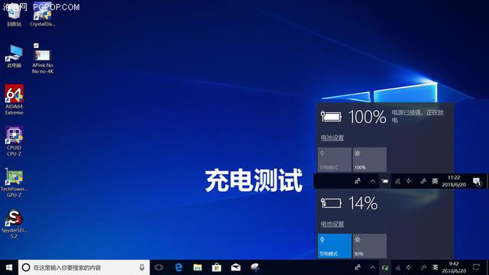Select the SpyderELITE desktop shortcut
This screenshot has height=275, width=489.
[14, 224]
